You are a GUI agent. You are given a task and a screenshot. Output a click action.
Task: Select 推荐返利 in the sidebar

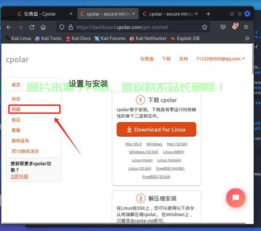click(x=20, y=141)
